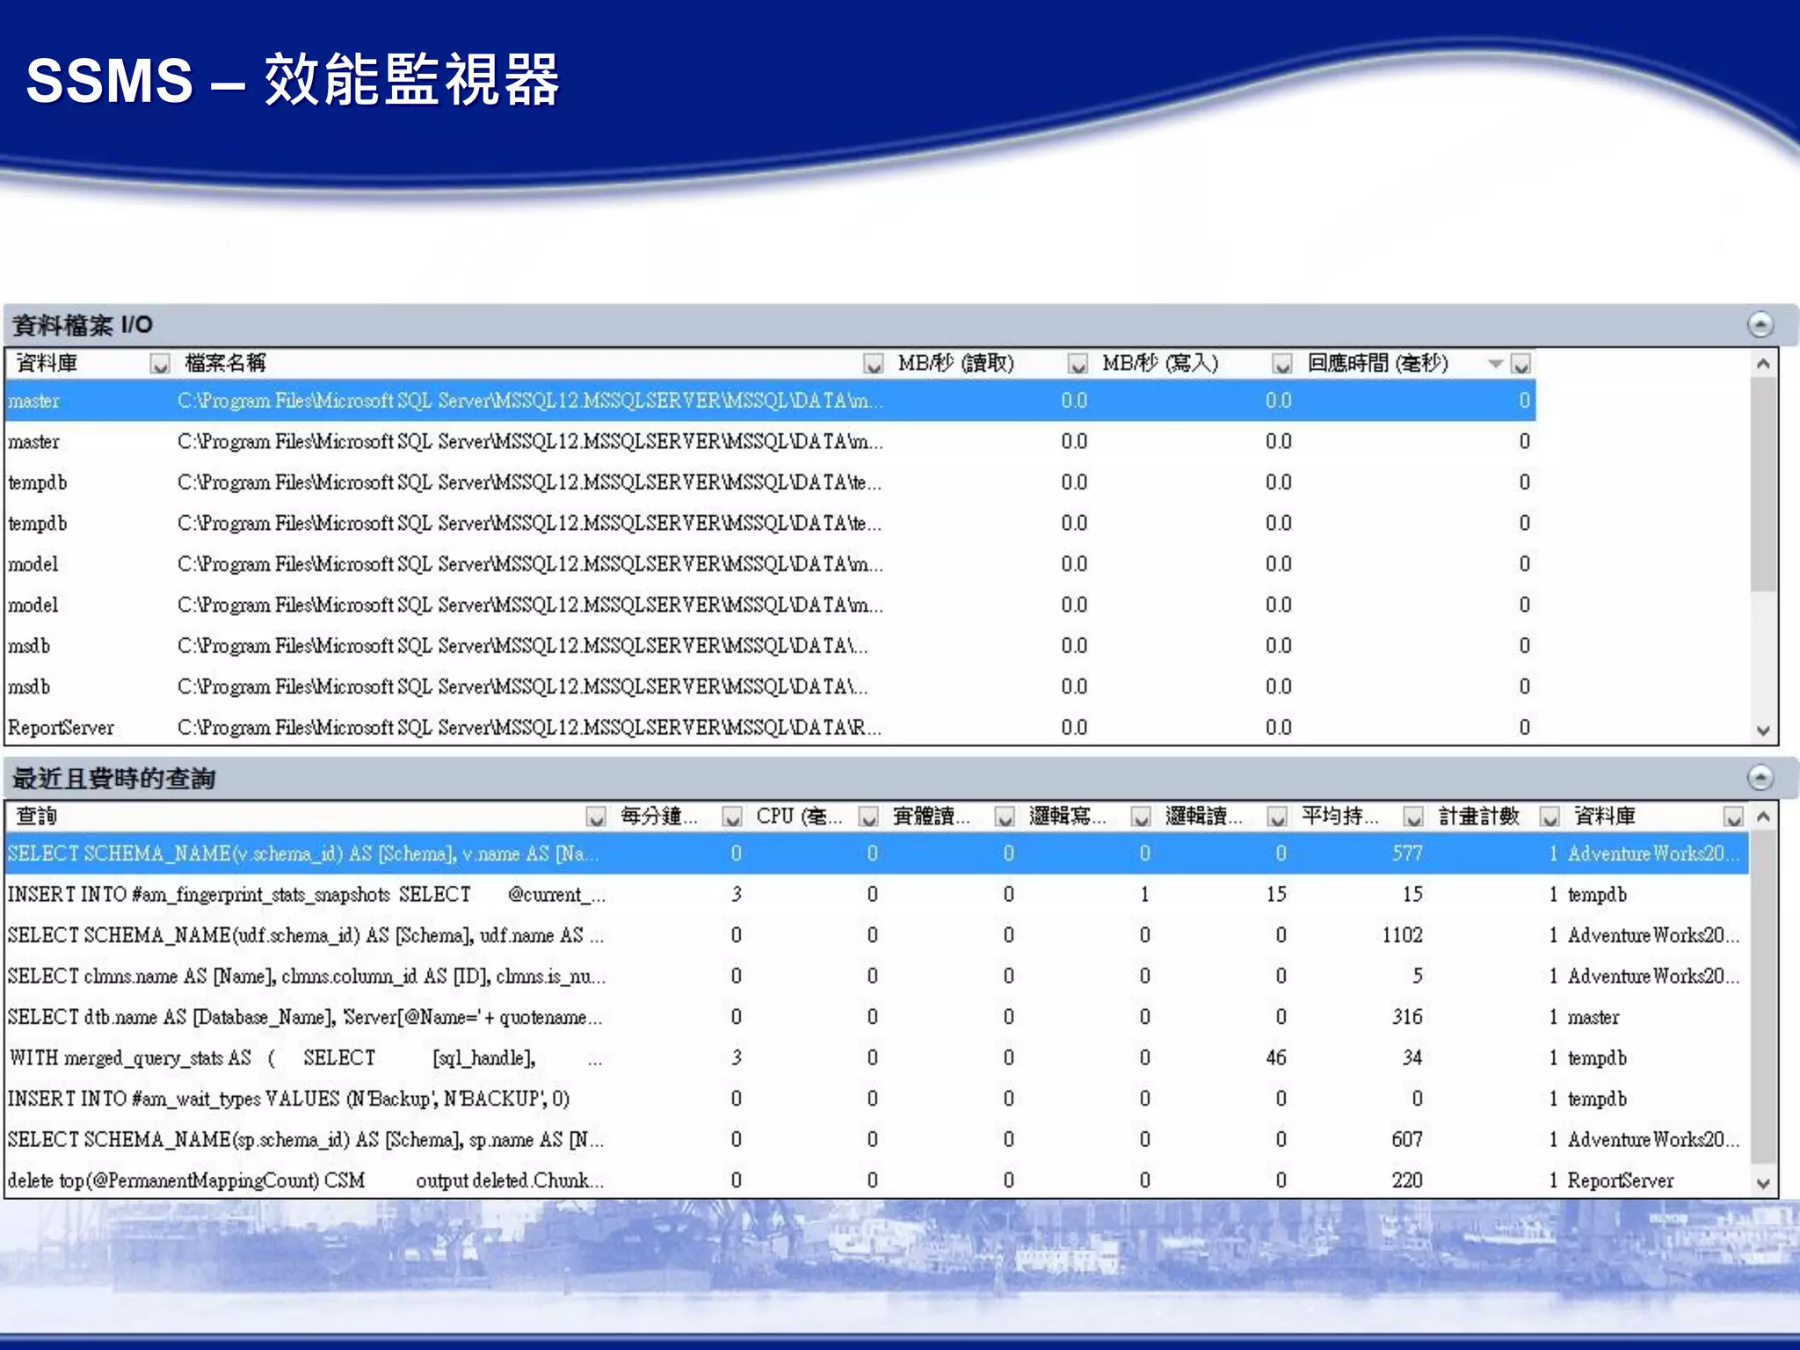
Task: Open filter dropdown for 邏輯寫 column
Action: (x=1141, y=817)
